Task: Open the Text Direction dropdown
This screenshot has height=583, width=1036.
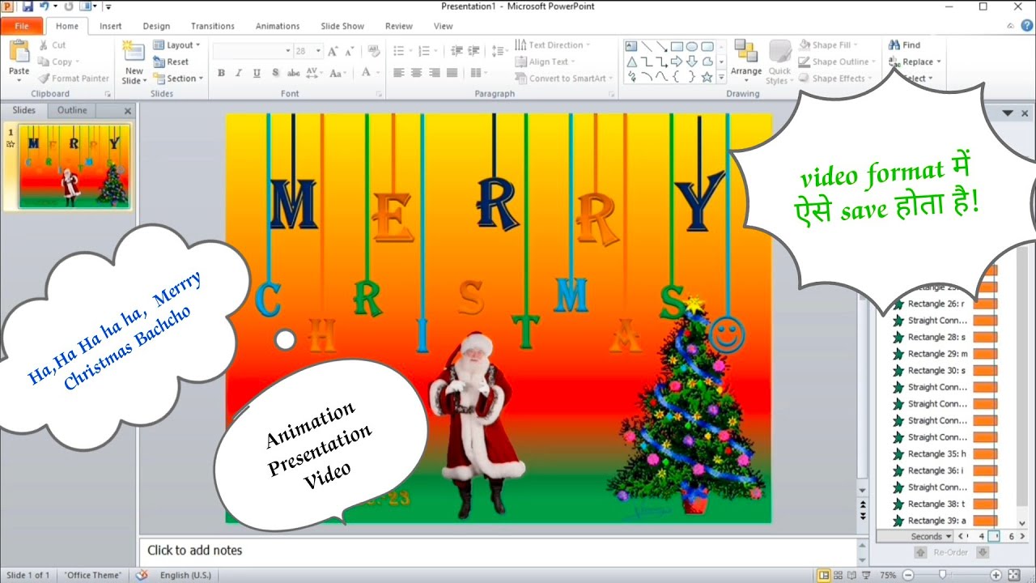Action: click(x=553, y=45)
